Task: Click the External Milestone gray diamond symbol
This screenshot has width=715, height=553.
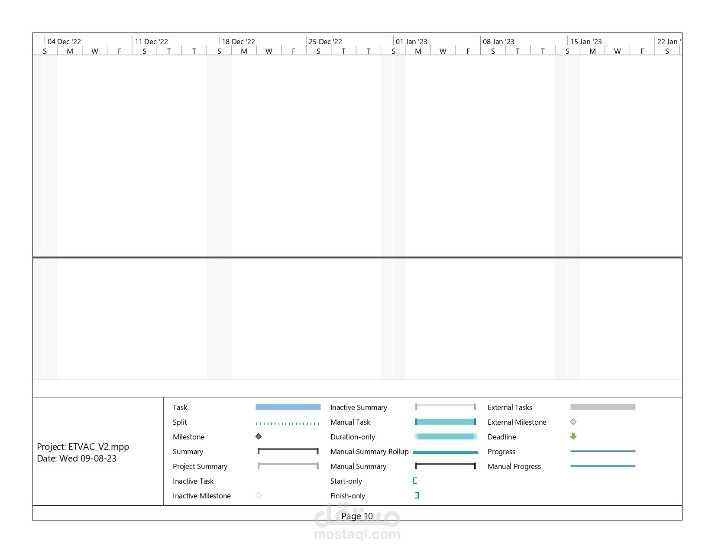Action: [x=573, y=422]
